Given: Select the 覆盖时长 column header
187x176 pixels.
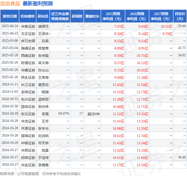Looking at the screenshot, I should (x=92, y=16).
